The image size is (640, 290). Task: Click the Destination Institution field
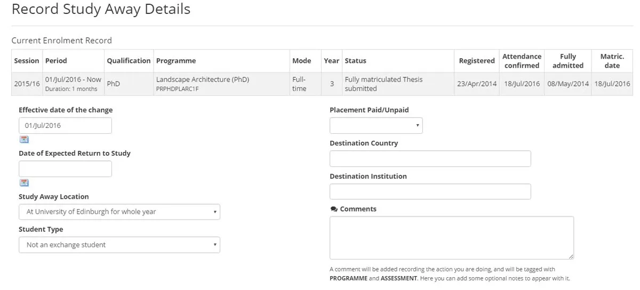tap(430, 191)
